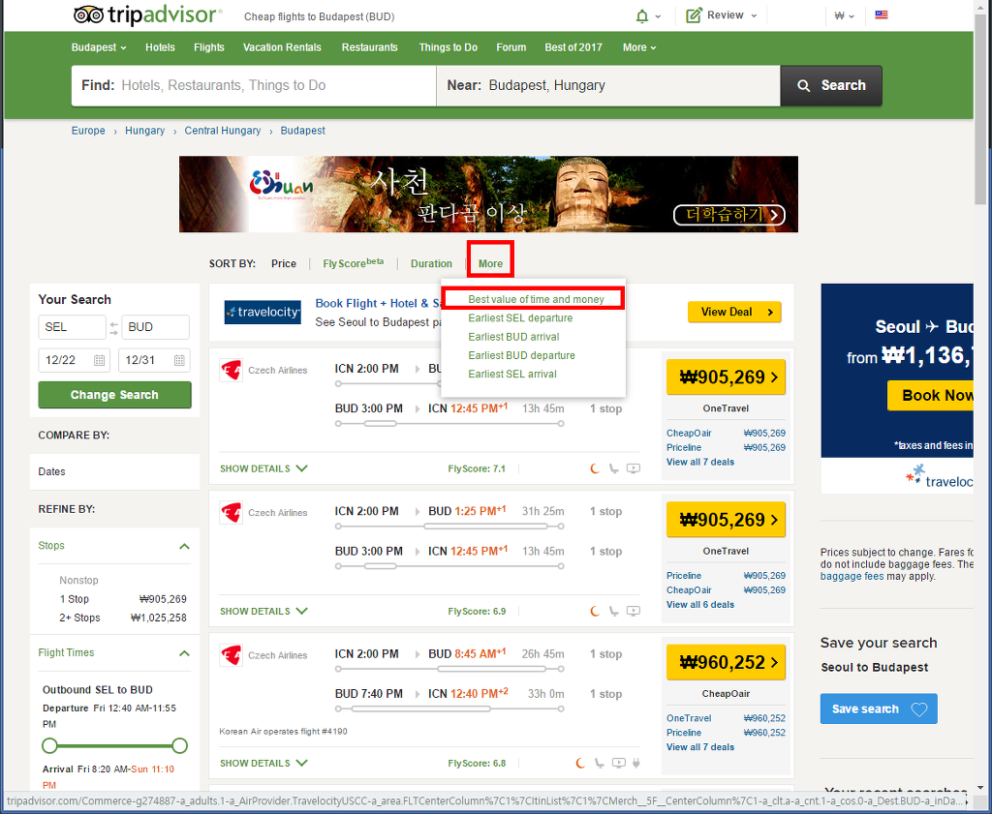Expand Show Details for first flight
Viewport: 992px width, 814px height.
click(263, 468)
